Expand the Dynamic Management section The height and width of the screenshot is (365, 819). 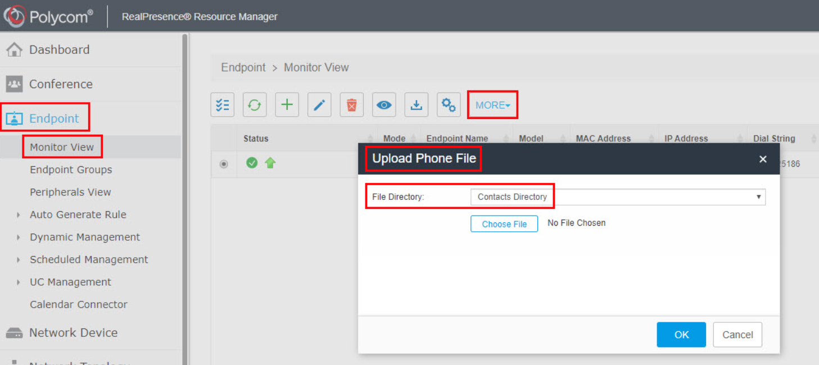(x=84, y=237)
